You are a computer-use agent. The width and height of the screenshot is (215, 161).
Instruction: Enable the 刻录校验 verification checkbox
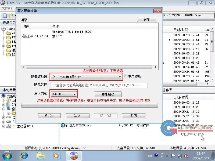[125, 76]
